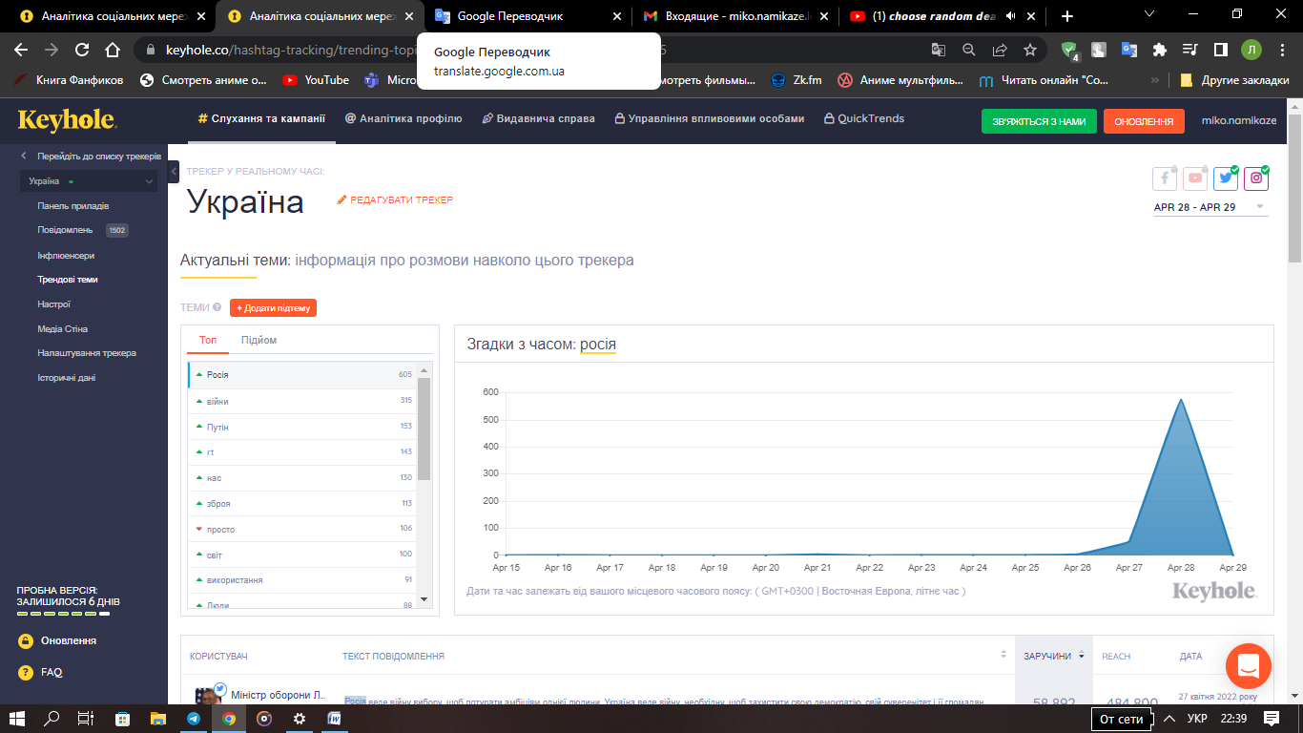1303x733 pixels.
Task: Bookmark the page with the star icon
Action: 1030,50
